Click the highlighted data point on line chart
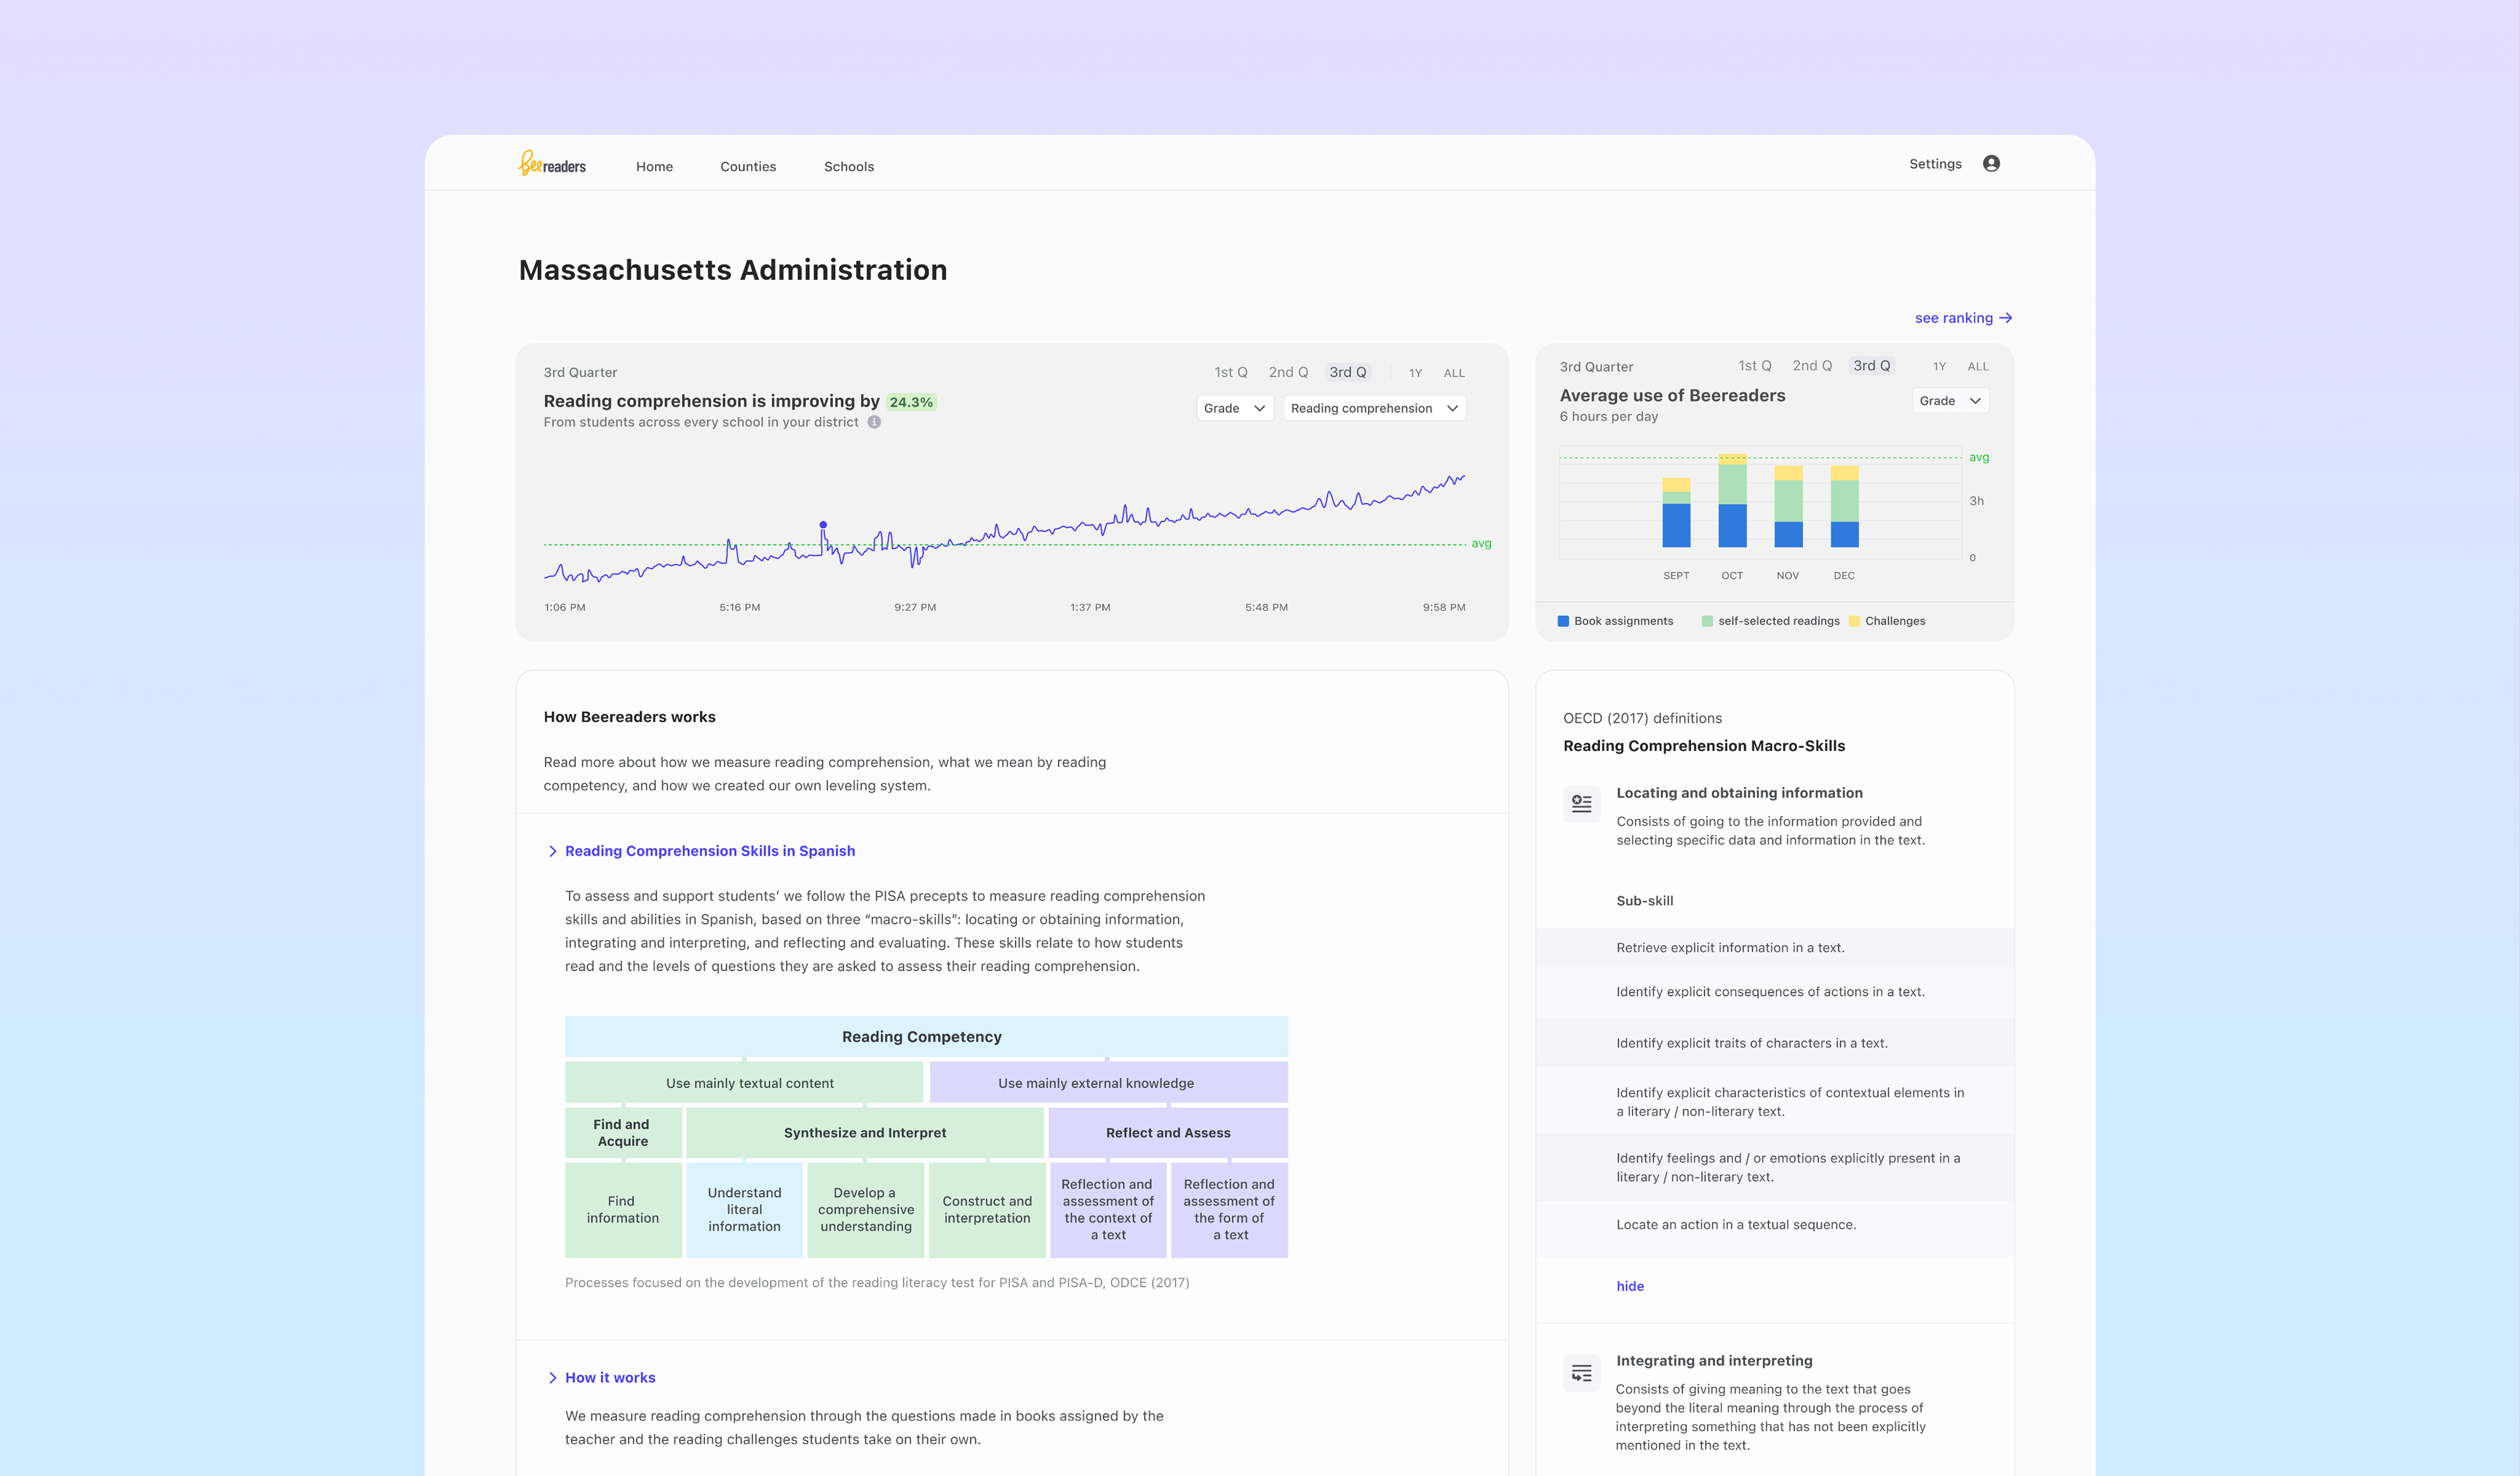The height and width of the screenshot is (1476, 2520). (823, 525)
